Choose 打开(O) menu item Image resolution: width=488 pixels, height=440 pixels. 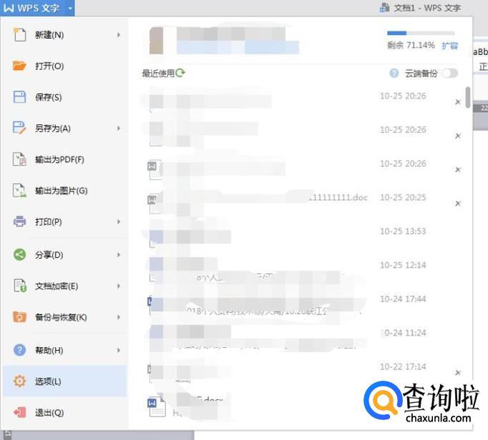pyautogui.click(x=64, y=66)
